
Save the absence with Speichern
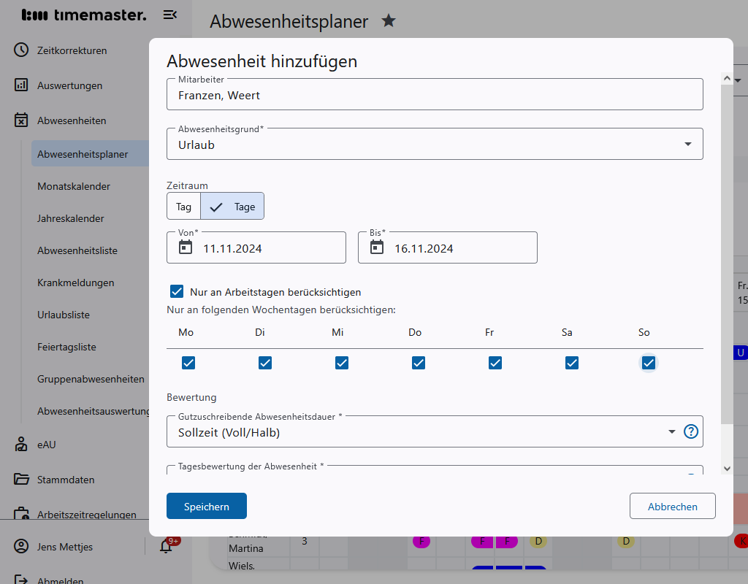(206, 505)
